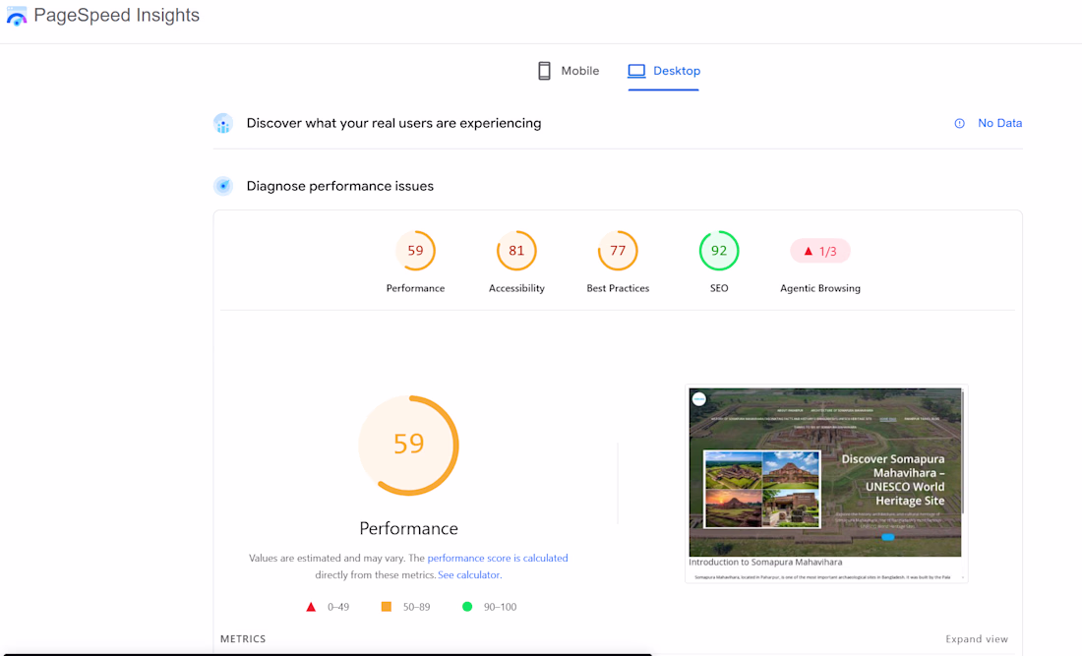The height and width of the screenshot is (656, 1082).
Task: Open the performance score is calculated link
Action: coord(498,558)
